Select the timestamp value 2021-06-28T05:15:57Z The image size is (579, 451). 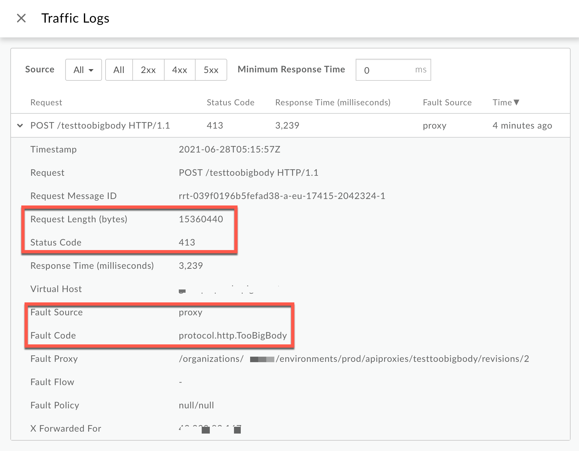[x=229, y=149]
